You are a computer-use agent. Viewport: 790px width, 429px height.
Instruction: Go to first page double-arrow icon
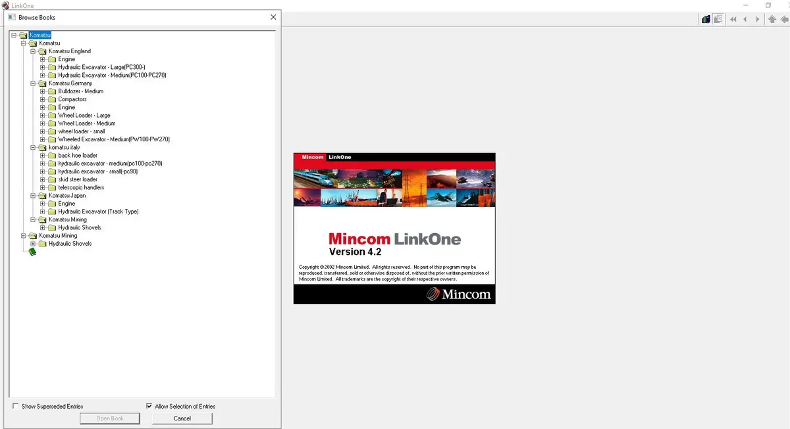coord(733,19)
